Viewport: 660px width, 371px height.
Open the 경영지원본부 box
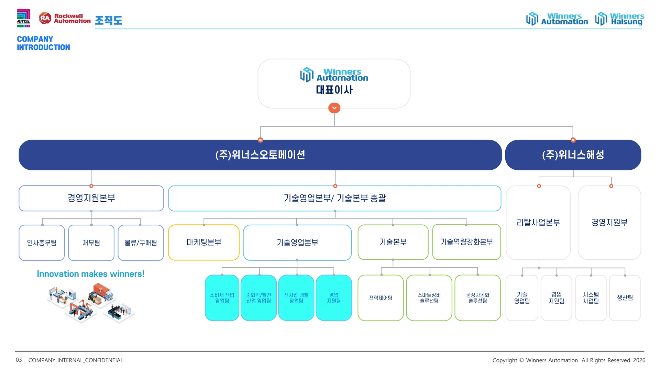[x=91, y=198]
